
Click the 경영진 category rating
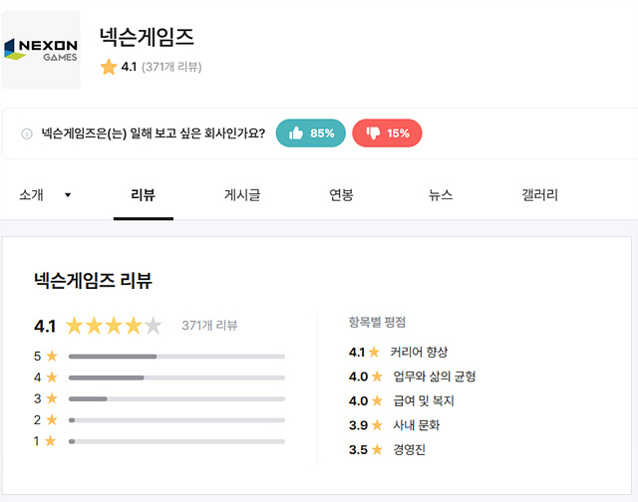pyautogui.click(x=409, y=449)
